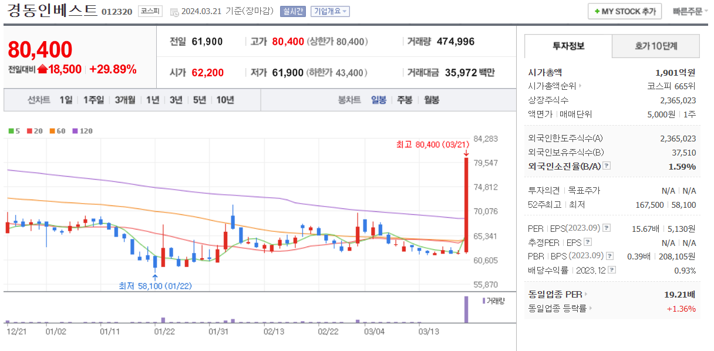
Task: Expand the 동일업종 PER arrow
Action: (585, 295)
